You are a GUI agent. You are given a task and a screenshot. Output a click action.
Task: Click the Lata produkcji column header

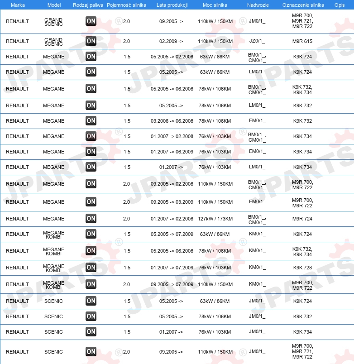pyautogui.click(x=172, y=5)
